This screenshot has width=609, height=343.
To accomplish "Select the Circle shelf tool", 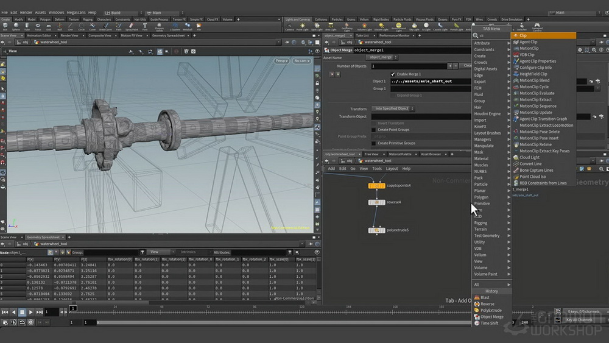I will coord(81,26).
